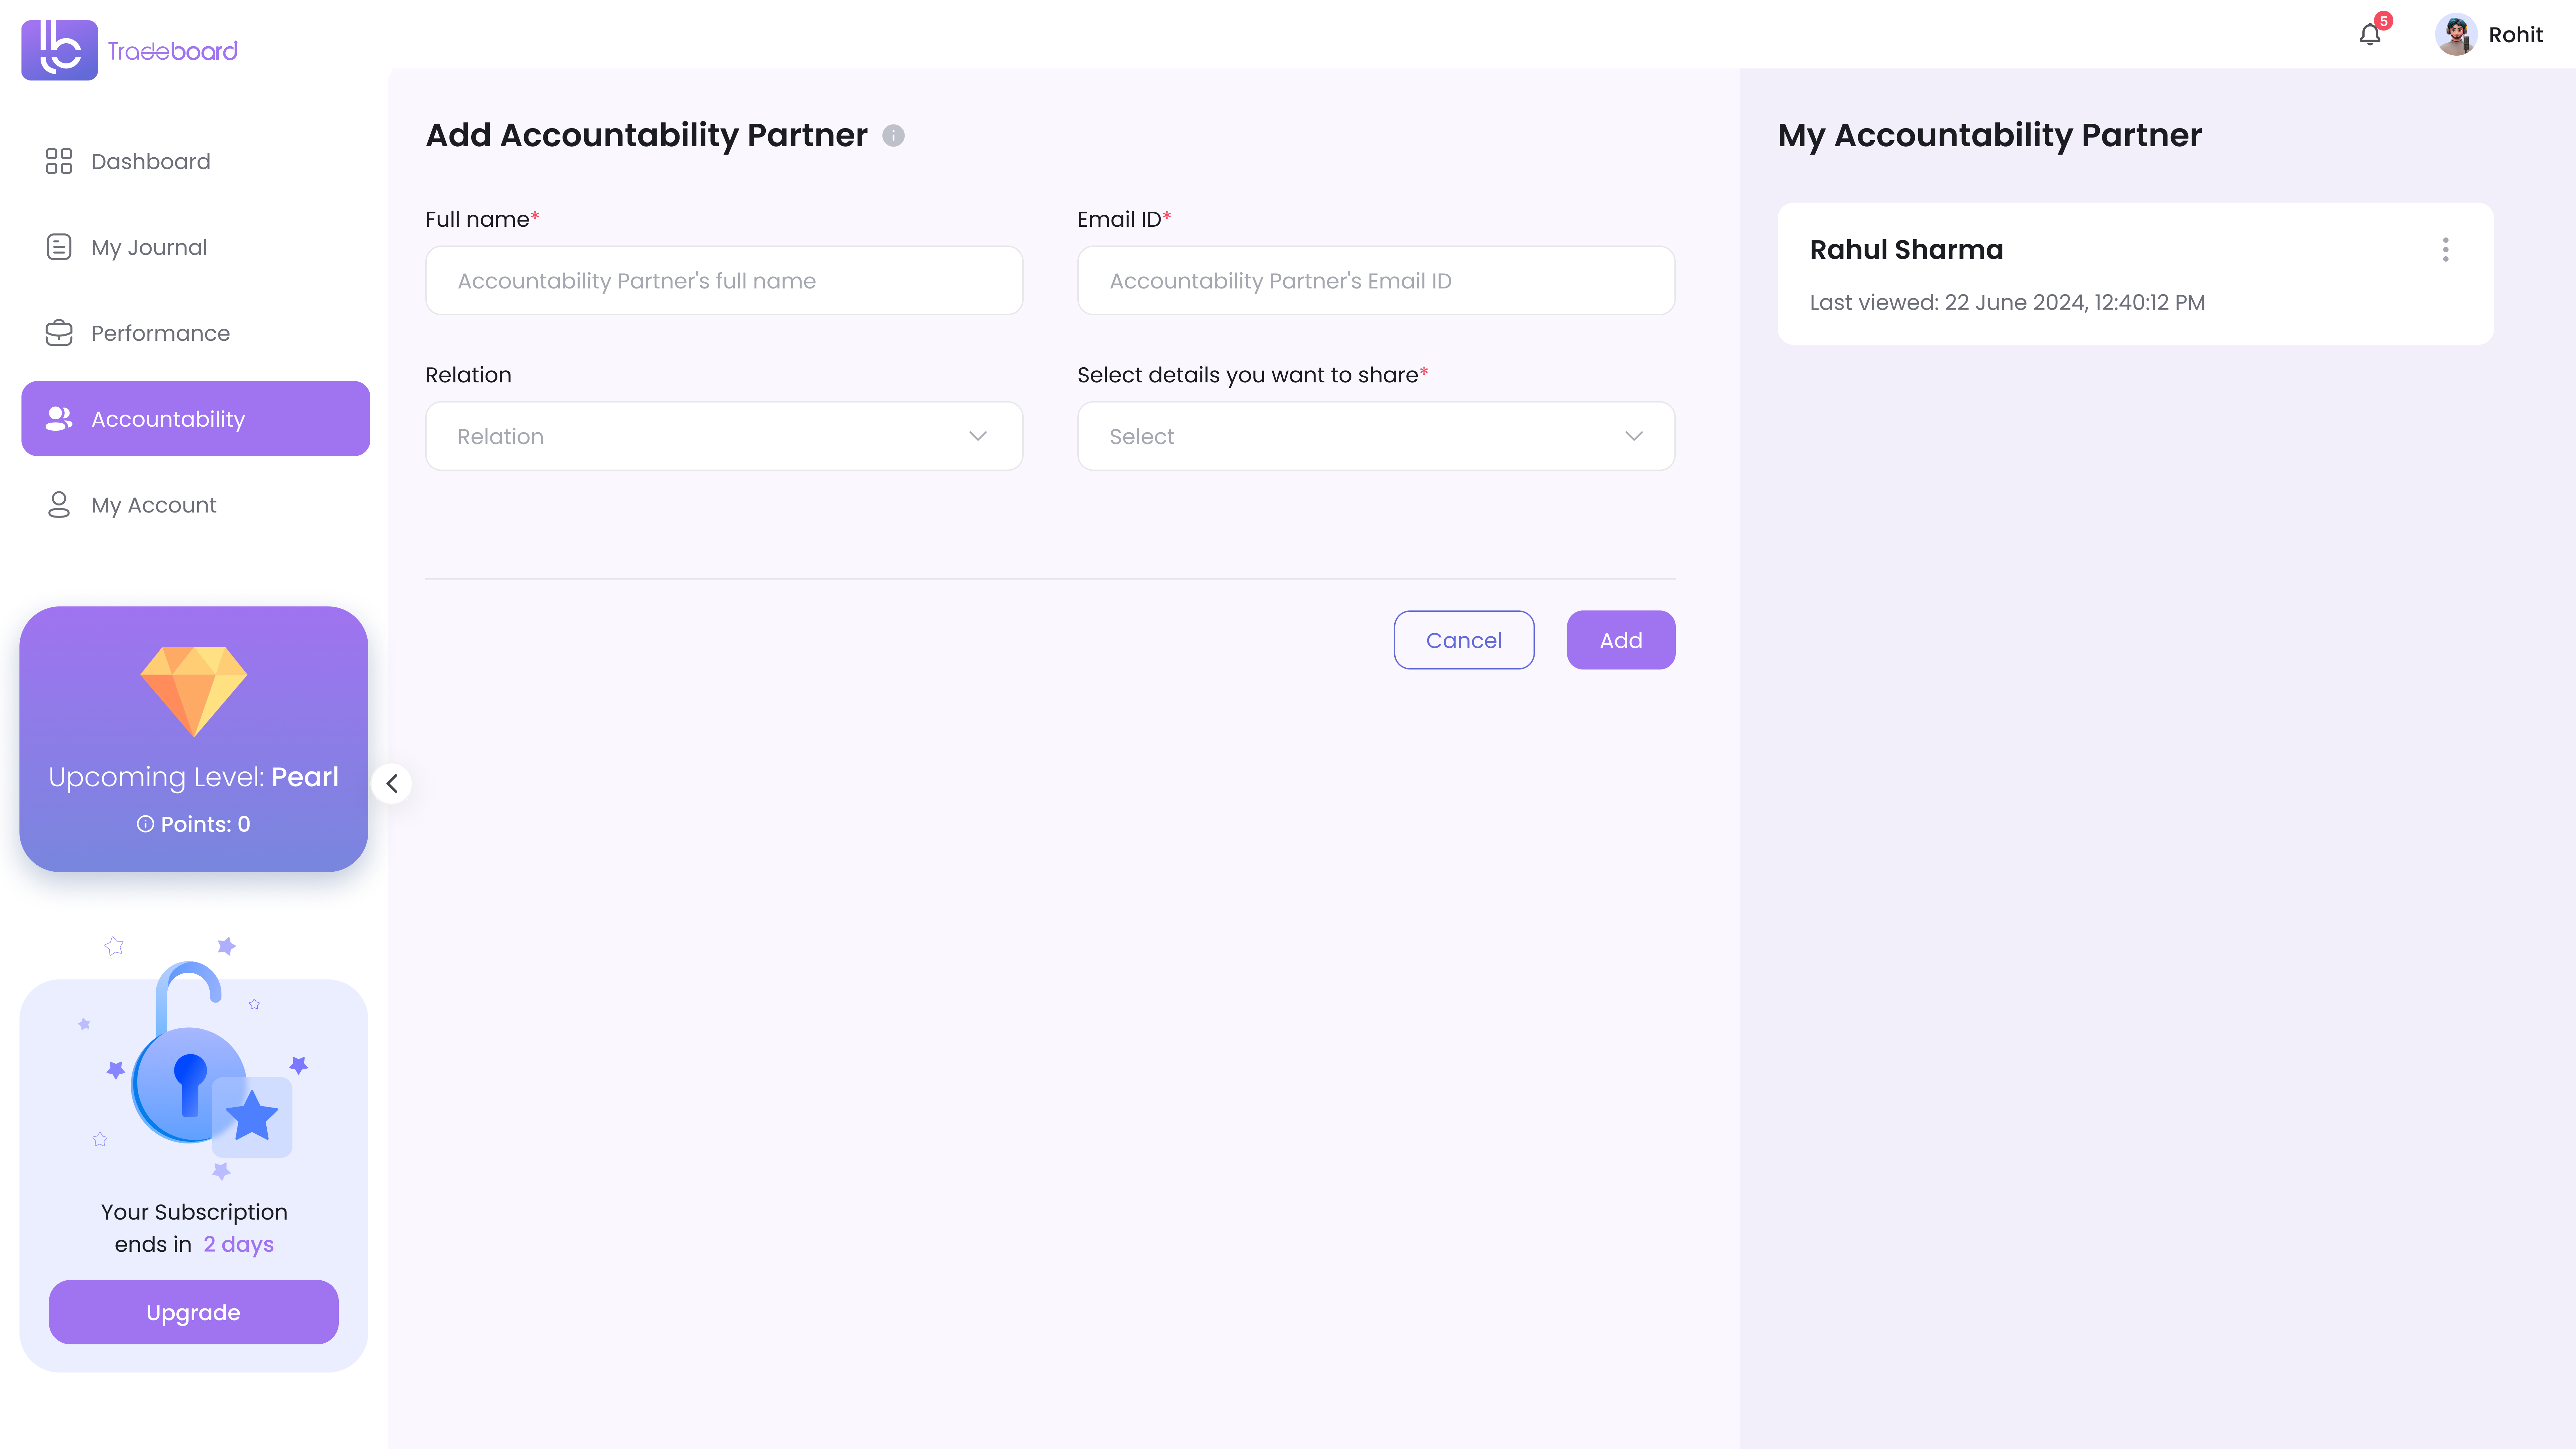Click the Performance briefcase icon
The height and width of the screenshot is (1449, 2576).
point(59,333)
